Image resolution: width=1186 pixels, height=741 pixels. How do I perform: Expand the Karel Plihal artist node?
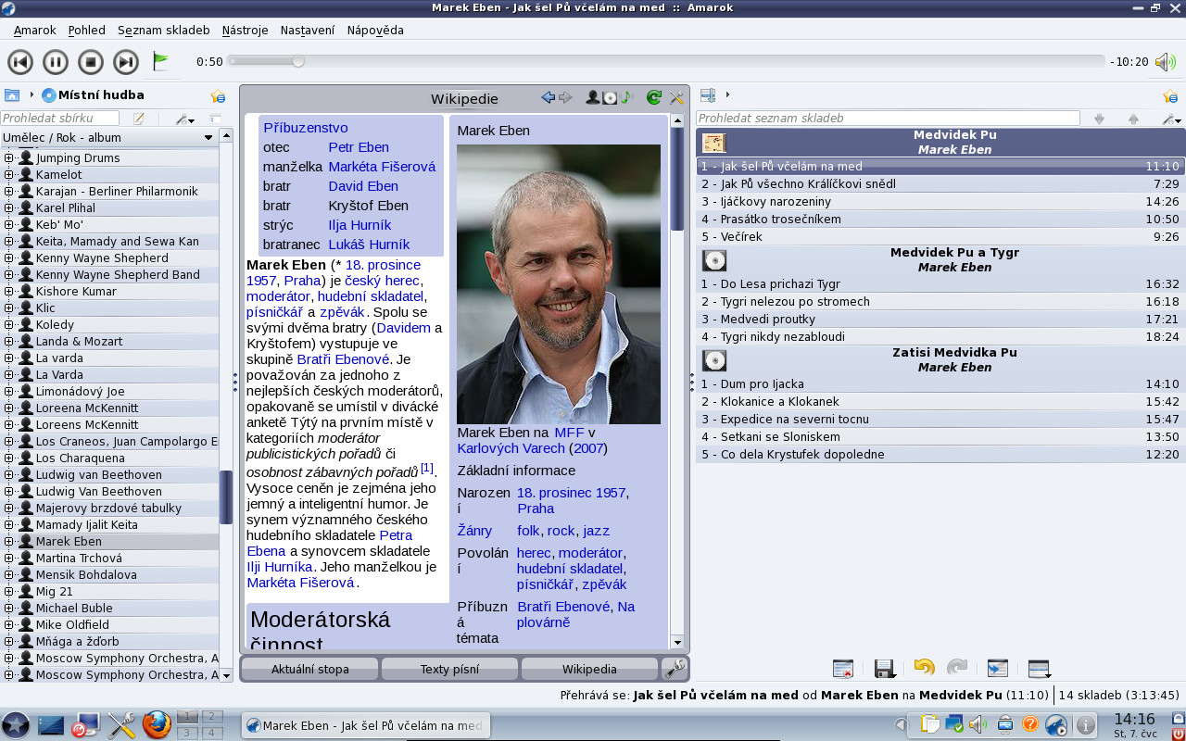pos(9,208)
